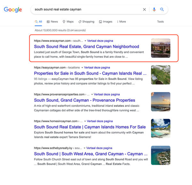Open the Shopping results tab
Viewport: 192px width, 185px height.
point(86,22)
